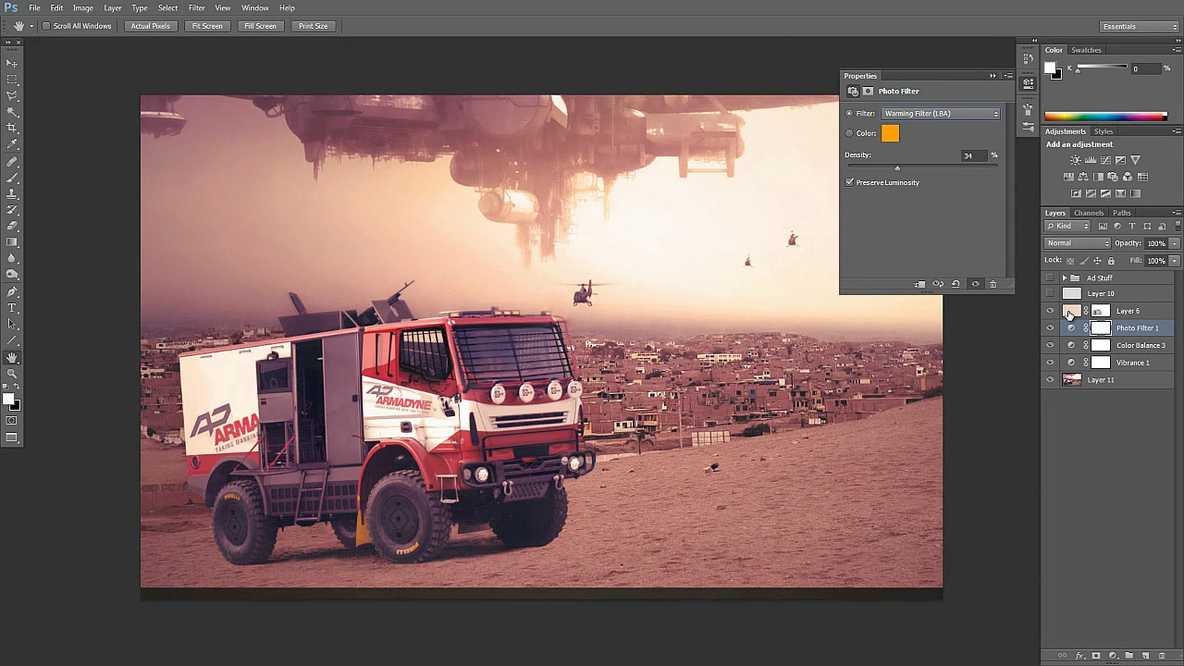Select the Zoom tool in the toolbar

tap(12, 374)
